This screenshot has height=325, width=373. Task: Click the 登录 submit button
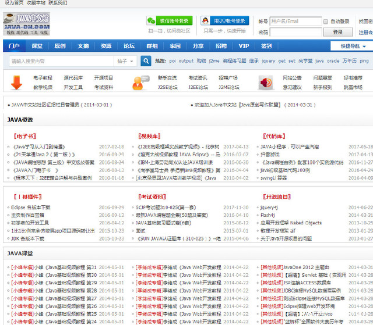[x=338, y=32]
